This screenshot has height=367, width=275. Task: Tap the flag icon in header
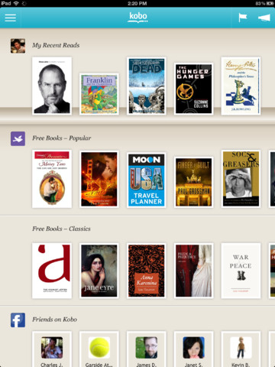tap(242, 18)
